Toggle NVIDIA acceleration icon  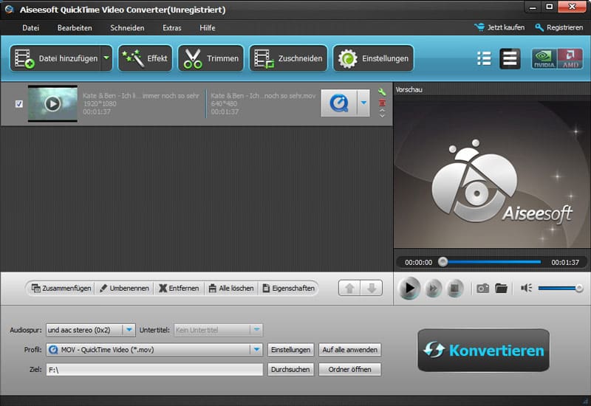click(544, 59)
